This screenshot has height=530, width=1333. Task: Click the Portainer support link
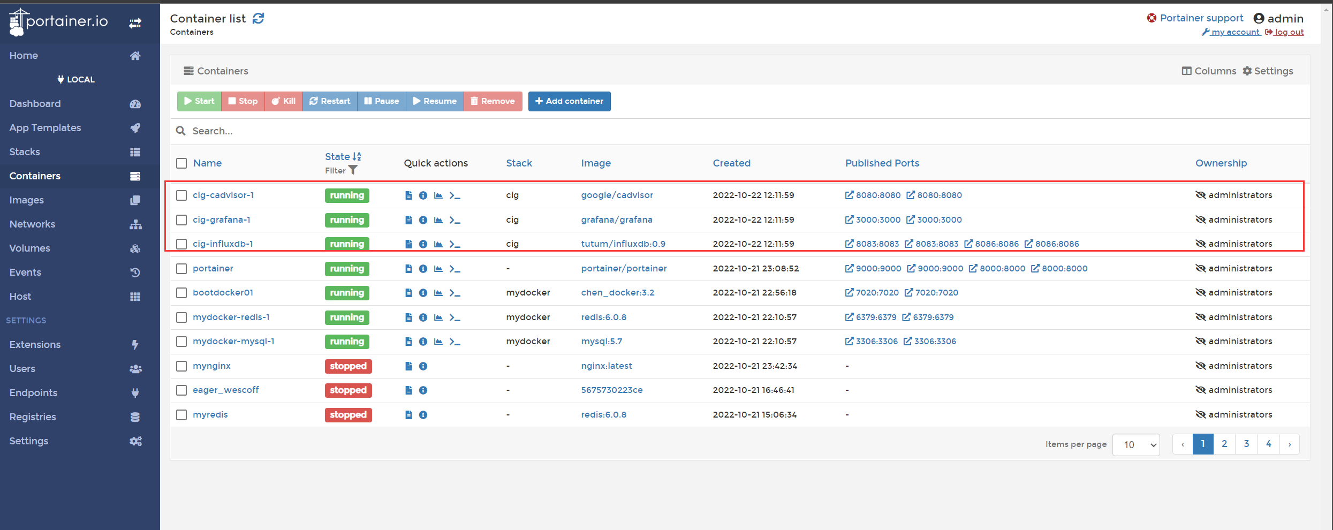(x=1195, y=18)
